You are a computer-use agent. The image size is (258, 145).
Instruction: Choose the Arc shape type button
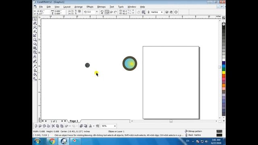[115, 12]
